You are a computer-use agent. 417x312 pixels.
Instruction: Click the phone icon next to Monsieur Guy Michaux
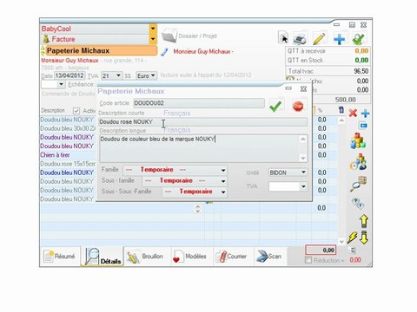click(x=164, y=52)
